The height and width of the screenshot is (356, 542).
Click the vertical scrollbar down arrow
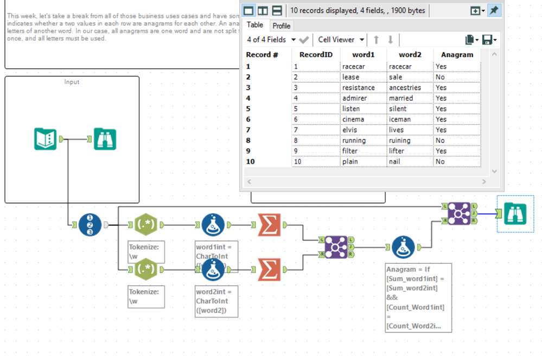point(494,171)
